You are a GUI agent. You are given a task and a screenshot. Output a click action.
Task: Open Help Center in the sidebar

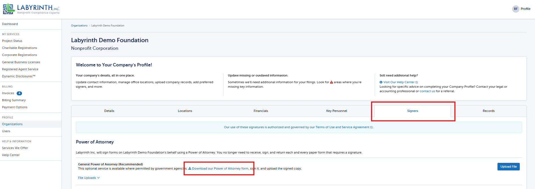pos(11,155)
